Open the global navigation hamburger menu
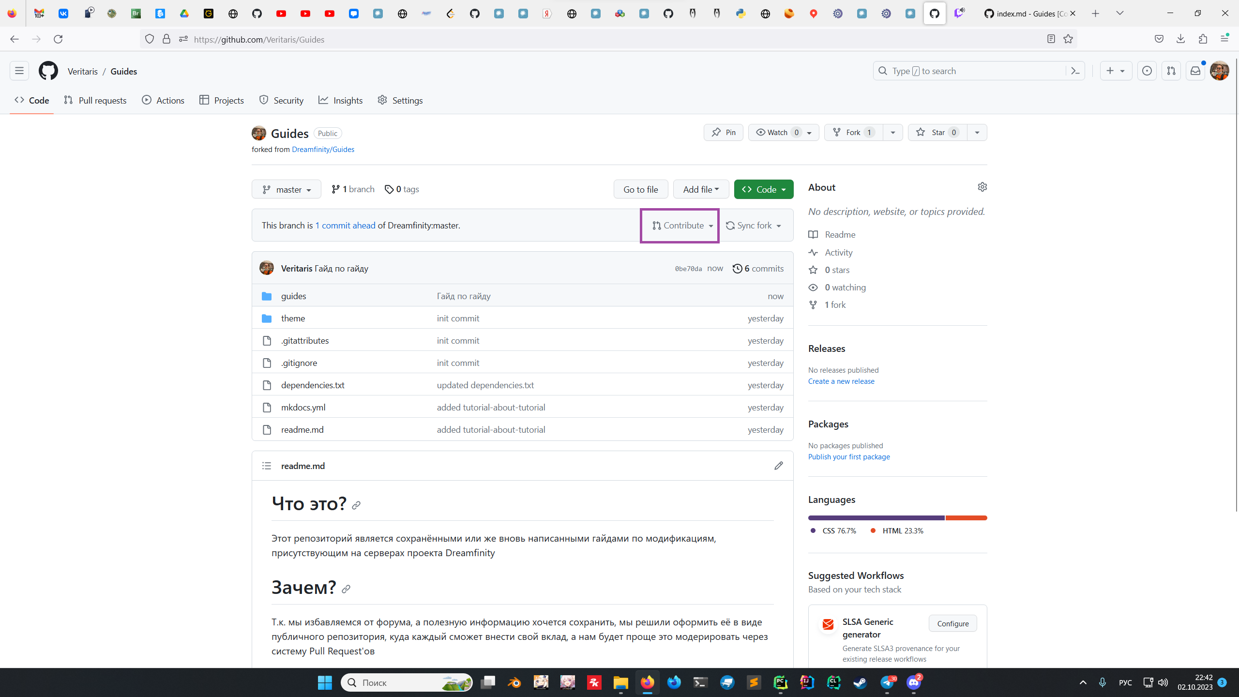This screenshot has width=1239, height=697. 19,71
